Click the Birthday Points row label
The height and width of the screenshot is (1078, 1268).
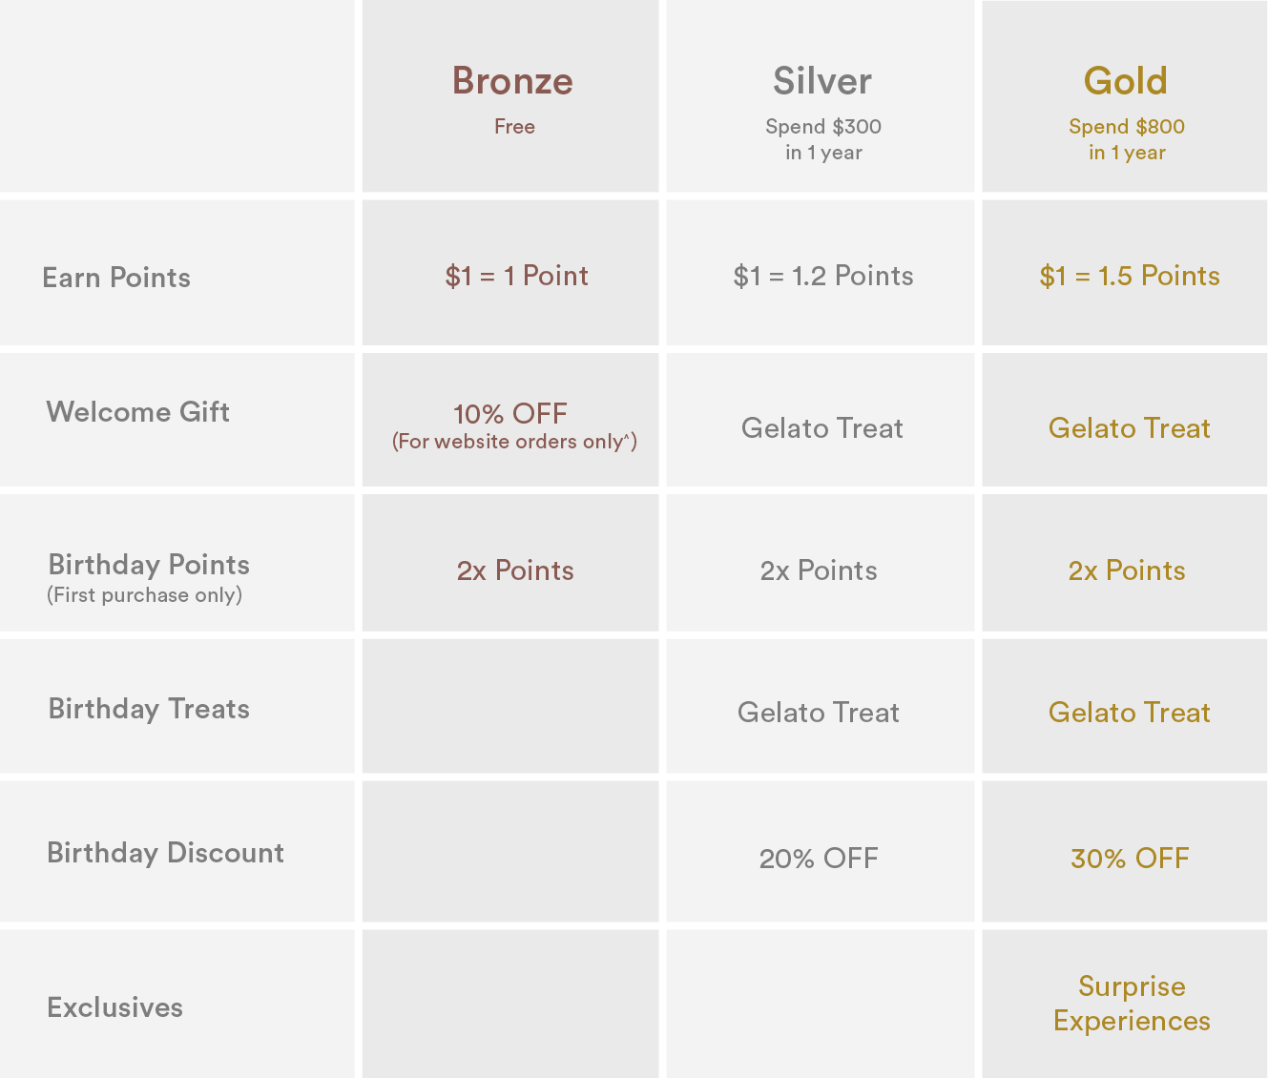(149, 565)
